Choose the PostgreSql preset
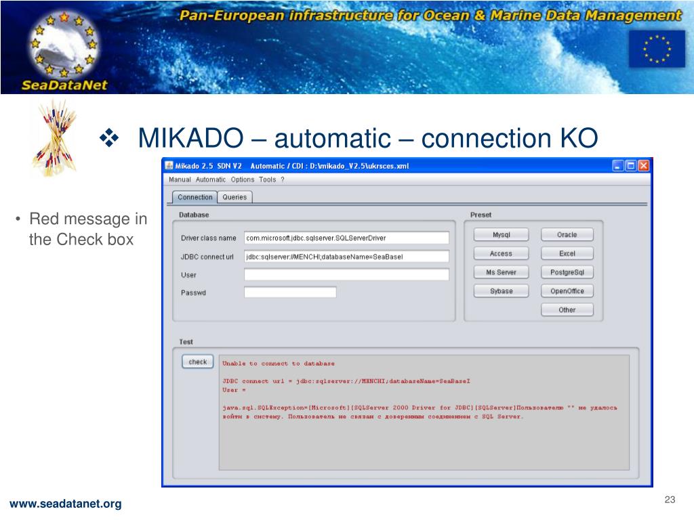Image resolution: width=694 pixels, height=520 pixels. [x=567, y=272]
